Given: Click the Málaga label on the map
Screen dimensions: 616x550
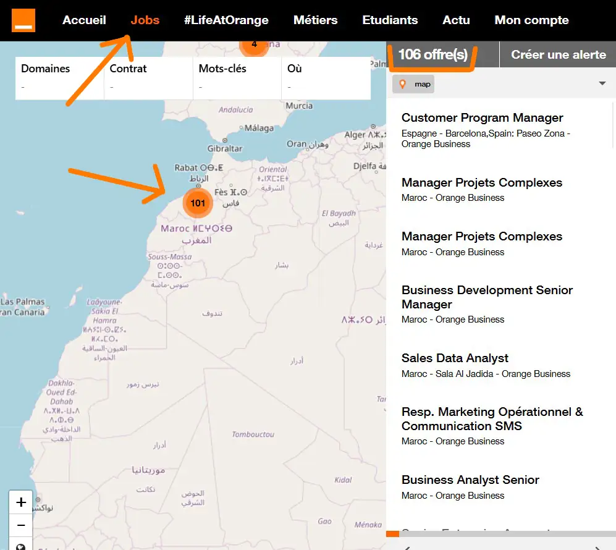Looking at the screenshot, I should pyautogui.click(x=259, y=128).
